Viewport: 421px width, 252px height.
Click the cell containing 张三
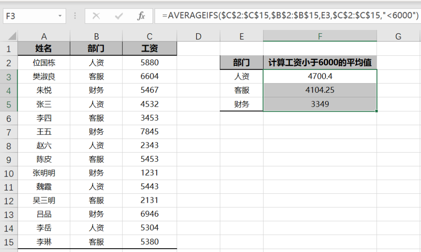44,104
